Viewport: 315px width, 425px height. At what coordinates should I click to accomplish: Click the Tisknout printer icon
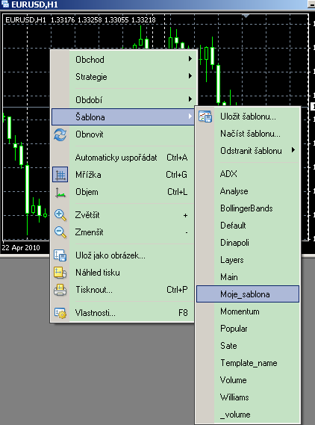click(x=60, y=290)
